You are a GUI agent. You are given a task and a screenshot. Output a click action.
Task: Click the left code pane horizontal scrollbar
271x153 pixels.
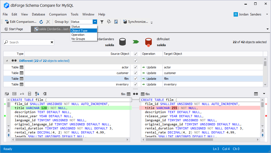49,139
